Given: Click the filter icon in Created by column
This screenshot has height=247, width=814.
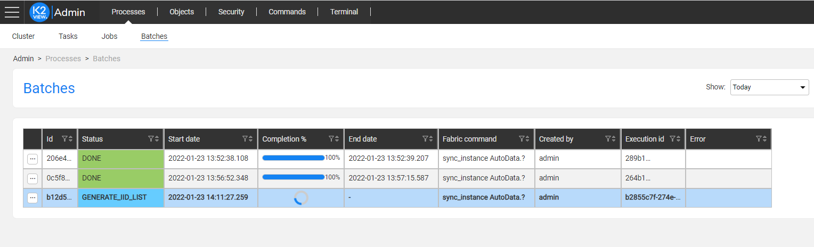Looking at the screenshot, I should 608,139.
